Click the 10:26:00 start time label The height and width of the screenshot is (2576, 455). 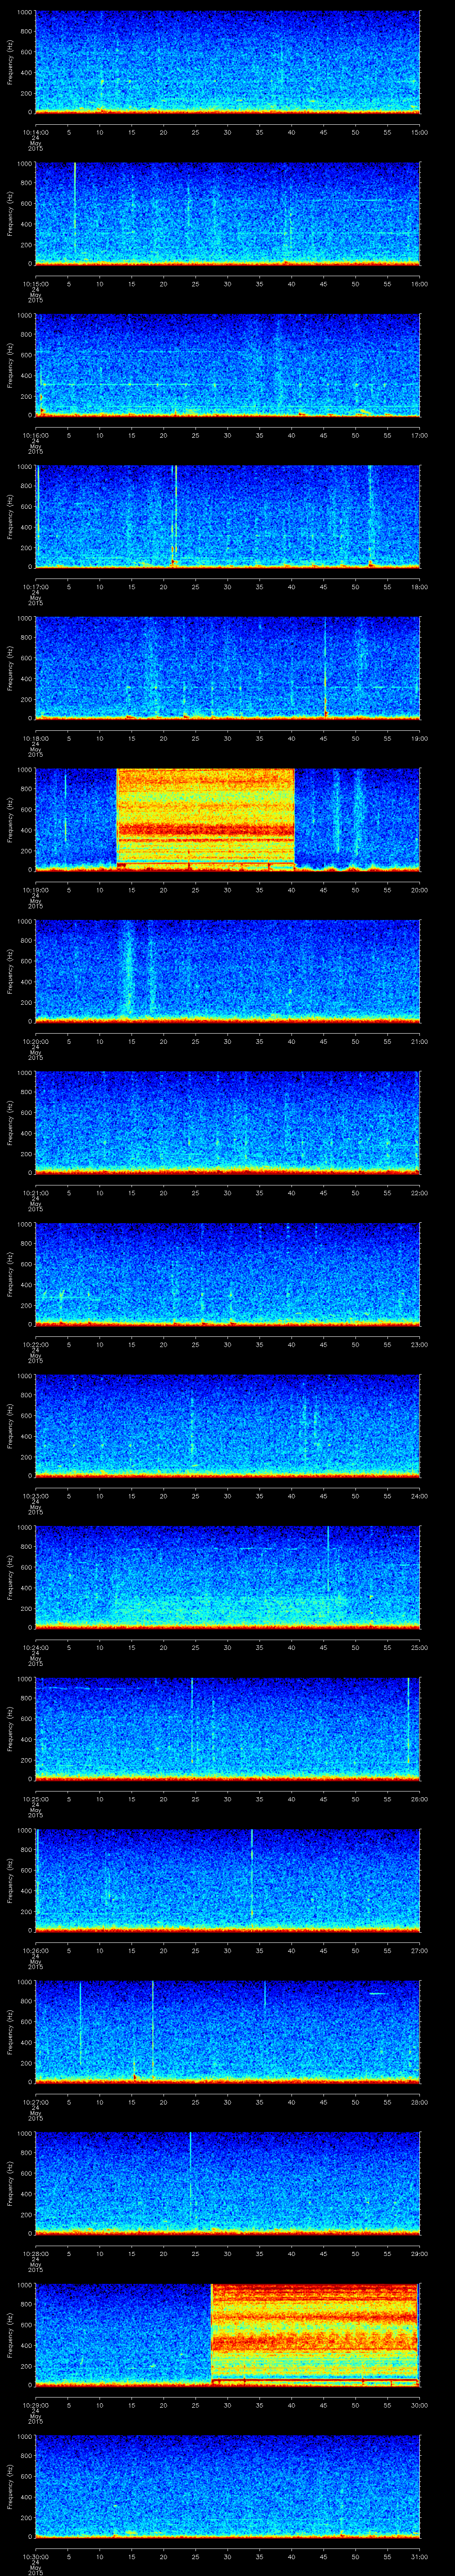coord(35,1950)
